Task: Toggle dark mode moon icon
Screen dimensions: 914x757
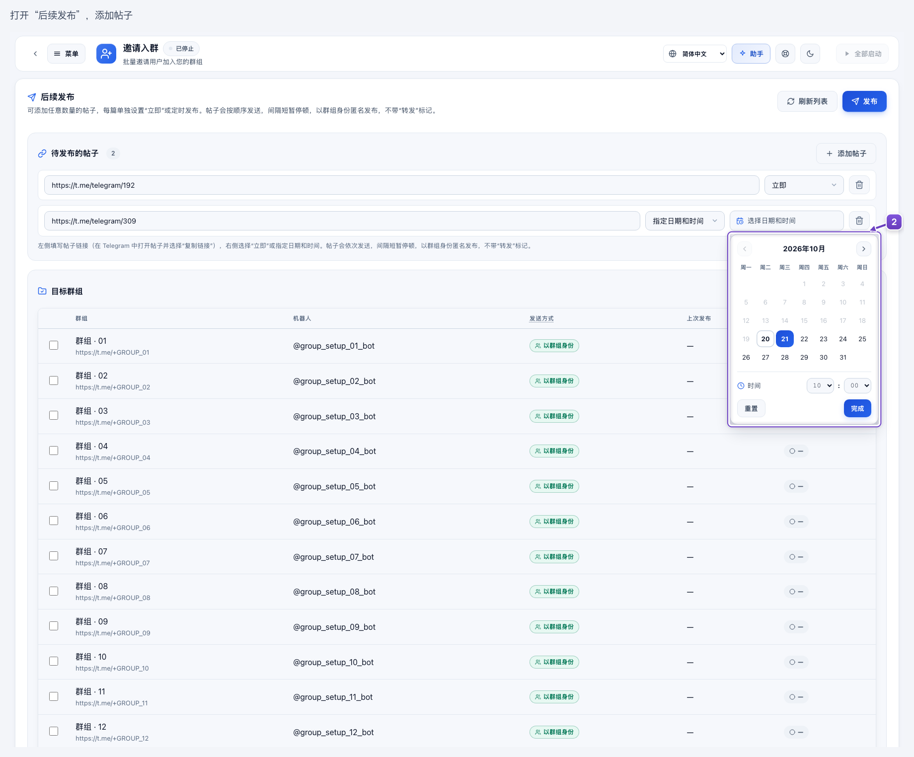Action: click(x=810, y=54)
